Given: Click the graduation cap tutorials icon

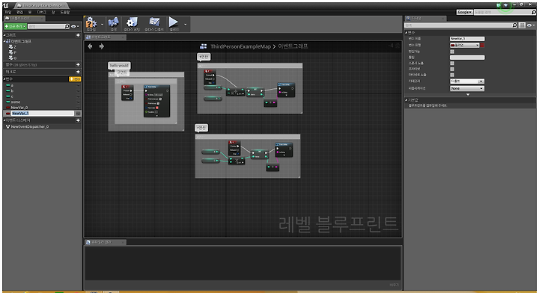Looking at the screenshot, I should [505, 5].
